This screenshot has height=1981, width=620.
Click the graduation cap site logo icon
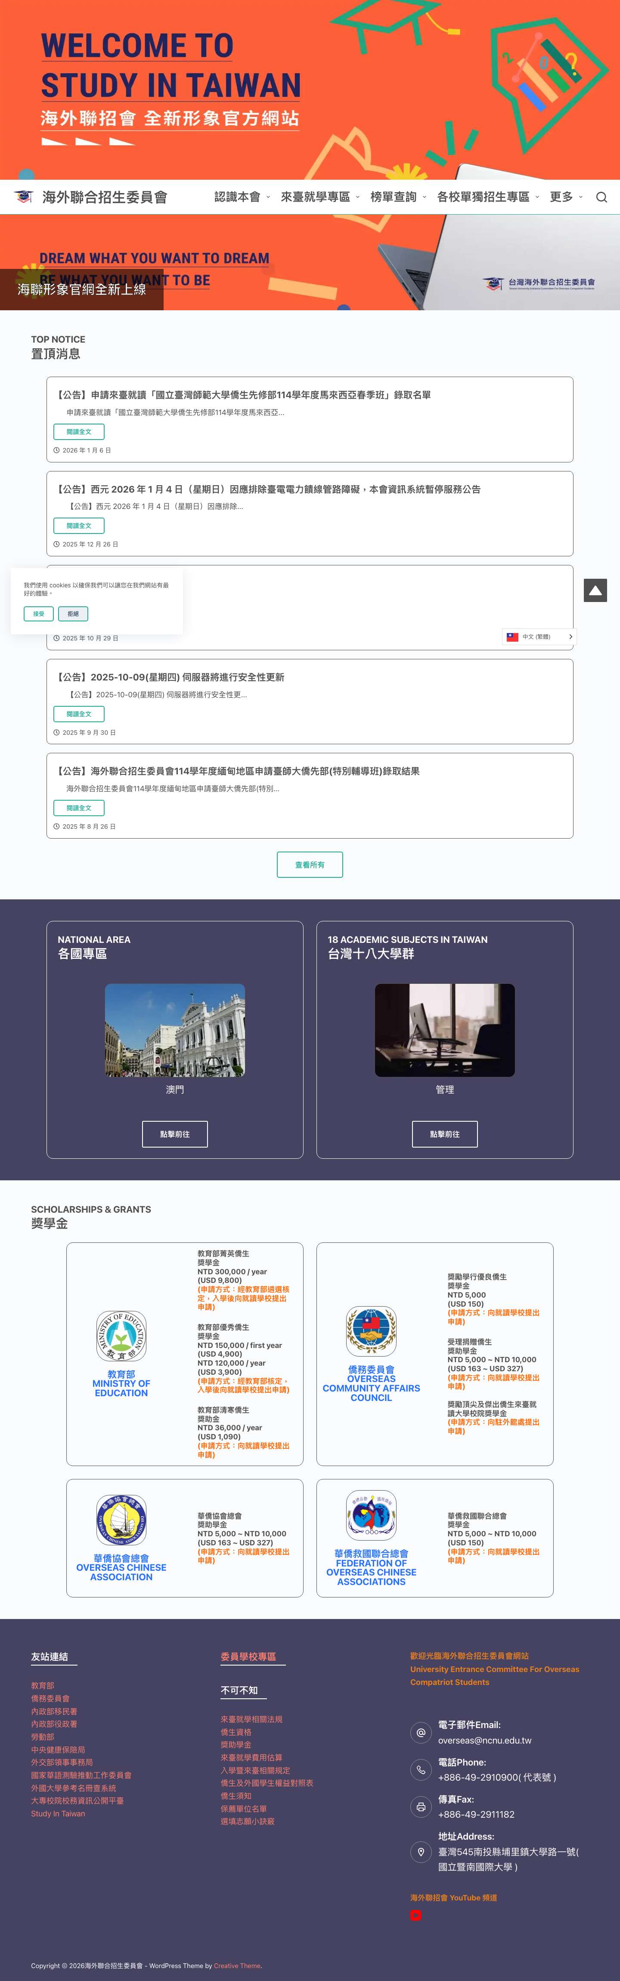click(x=24, y=197)
